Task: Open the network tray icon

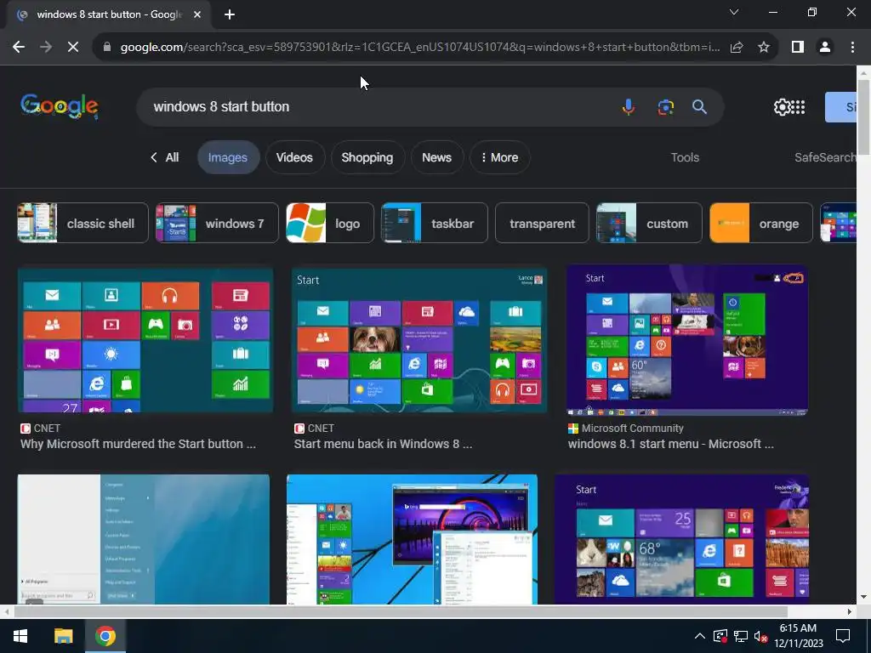Action: pos(741,636)
